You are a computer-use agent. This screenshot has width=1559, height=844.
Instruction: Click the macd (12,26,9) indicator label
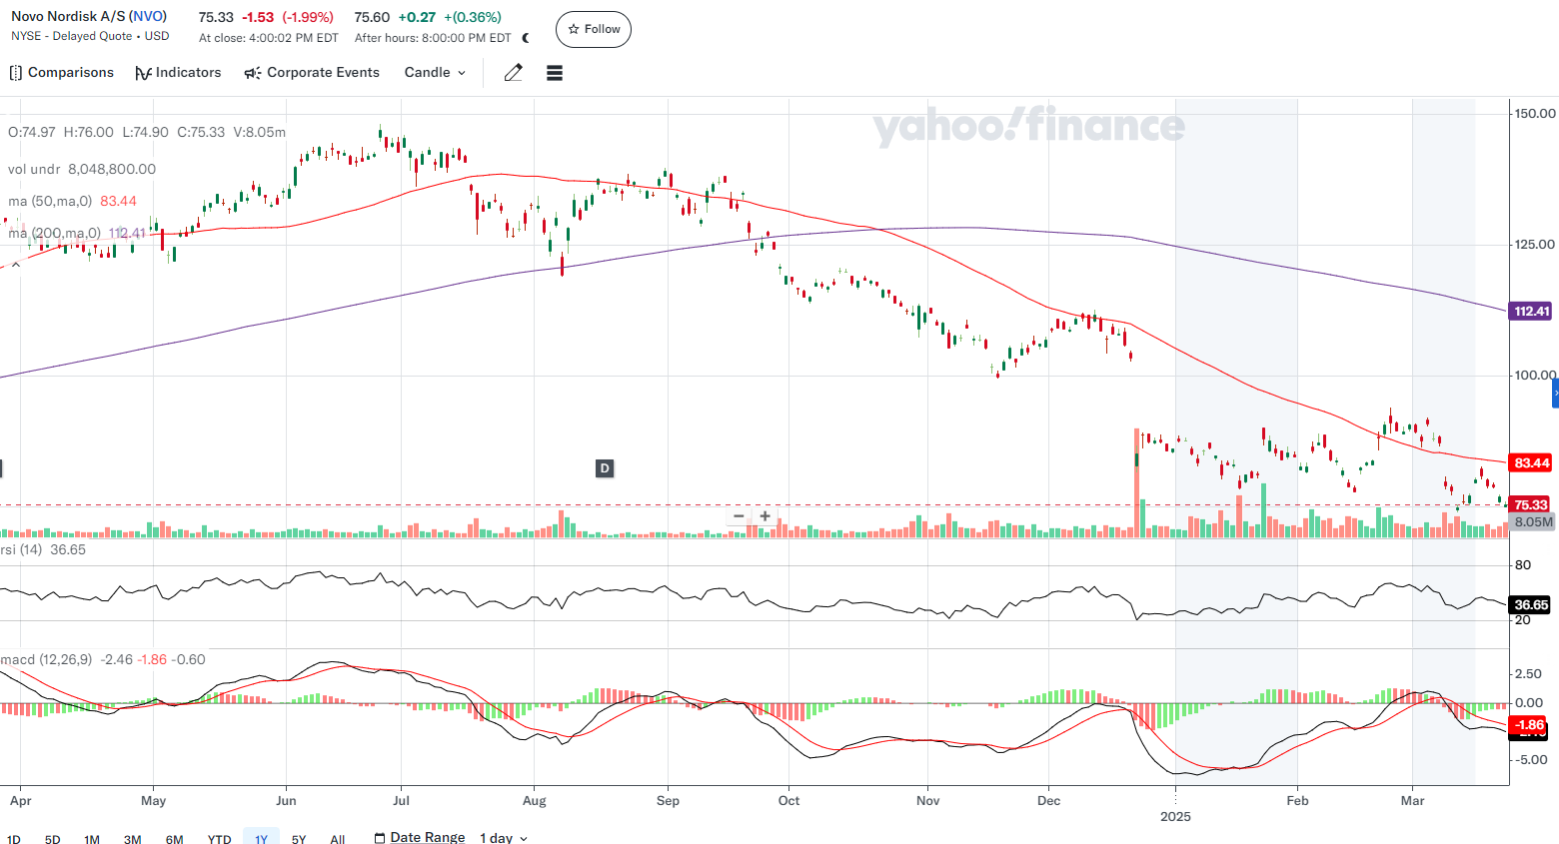[x=46, y=659]
